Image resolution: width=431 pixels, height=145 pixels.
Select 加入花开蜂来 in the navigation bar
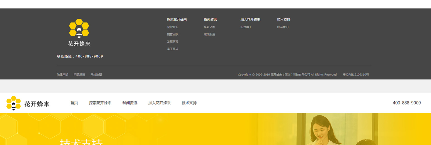click(159, 103)
